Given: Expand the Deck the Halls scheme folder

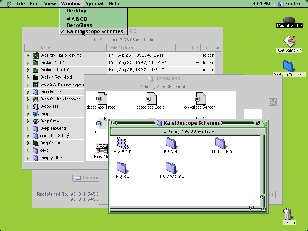Looking at the screenshot, I should (28, 55).
